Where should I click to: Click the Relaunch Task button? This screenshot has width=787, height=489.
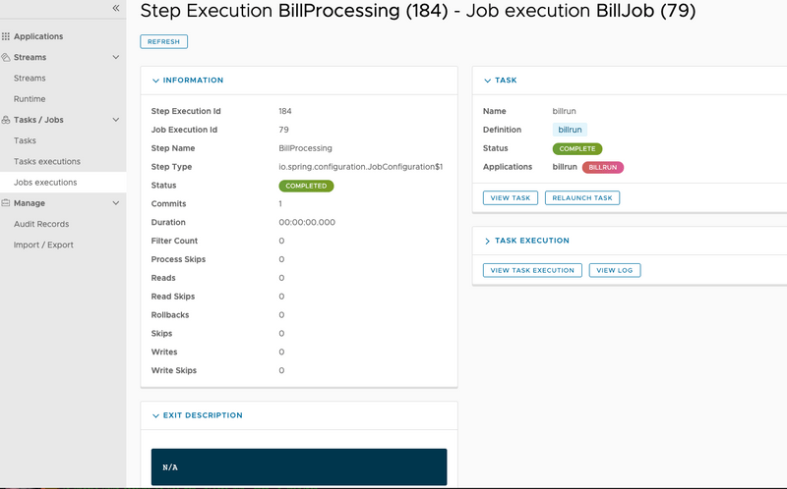tap(582, 198)
